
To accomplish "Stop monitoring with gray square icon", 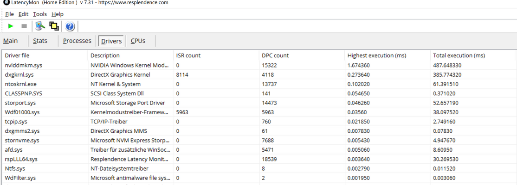I will [x=24, y=26].
